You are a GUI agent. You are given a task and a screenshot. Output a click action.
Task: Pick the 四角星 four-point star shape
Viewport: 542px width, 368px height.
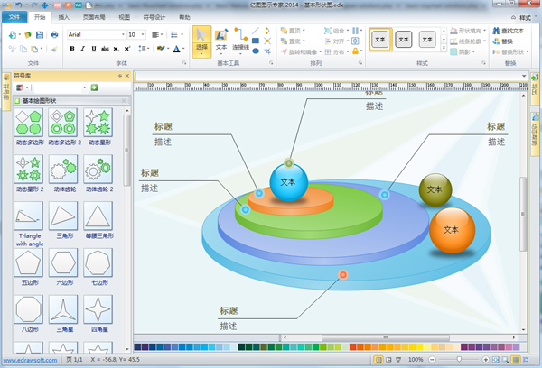(97, 311)
